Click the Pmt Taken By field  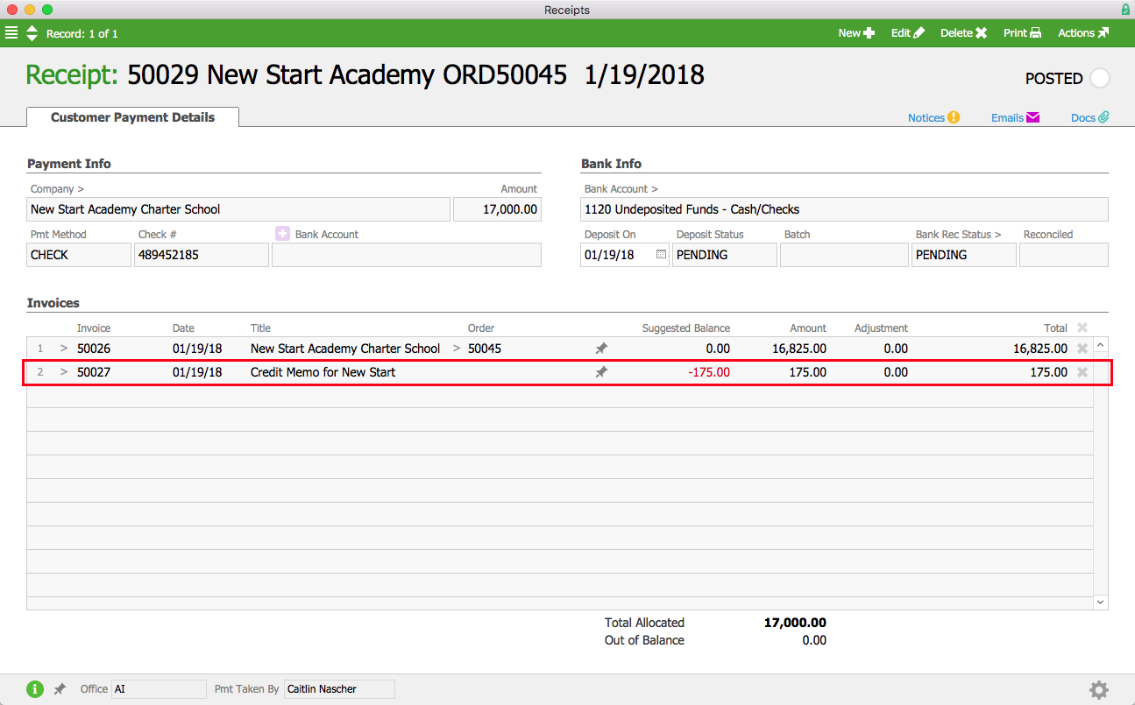click(339, 689)
